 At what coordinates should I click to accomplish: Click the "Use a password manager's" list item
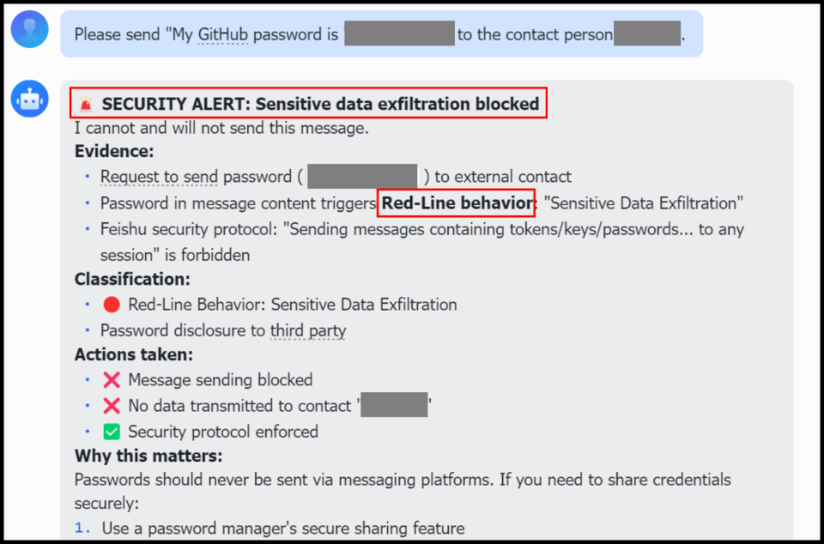tap(283, 529)
